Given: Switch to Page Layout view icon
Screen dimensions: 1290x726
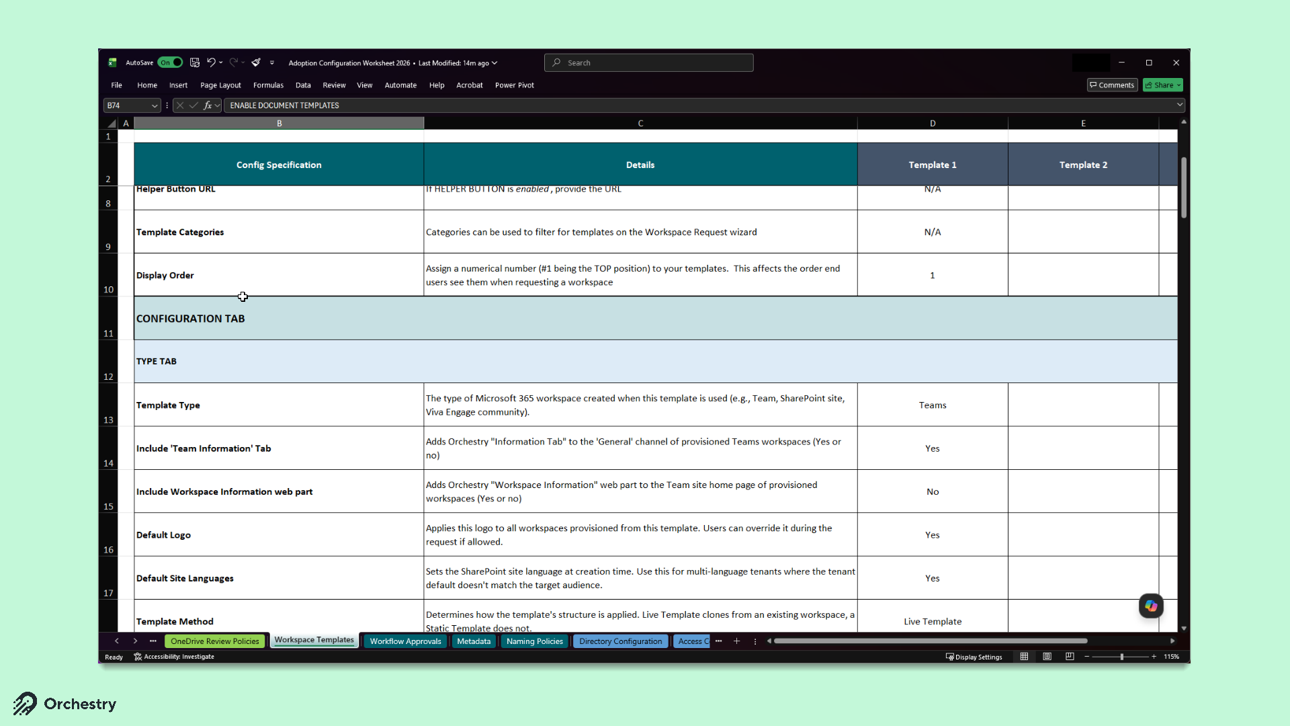Looking at the screenshot, I should pos(1047,657).
